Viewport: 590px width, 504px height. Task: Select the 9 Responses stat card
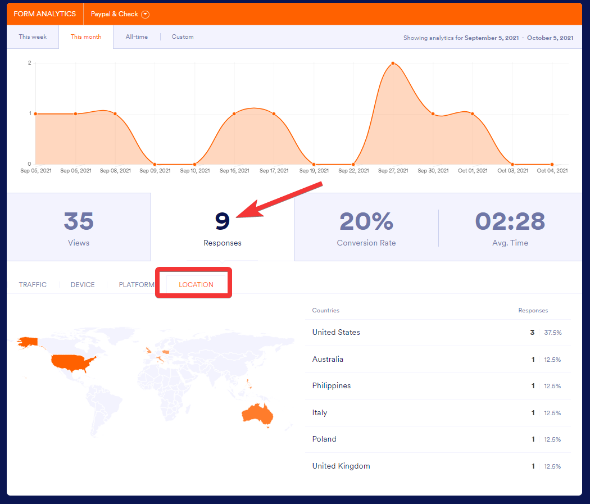tap(223, 227)
